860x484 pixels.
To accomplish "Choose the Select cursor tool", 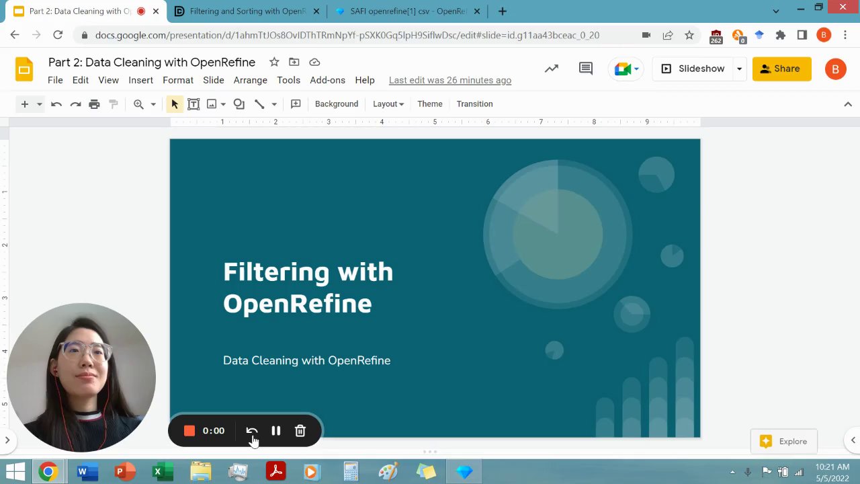I will click(x=175, y=104).
